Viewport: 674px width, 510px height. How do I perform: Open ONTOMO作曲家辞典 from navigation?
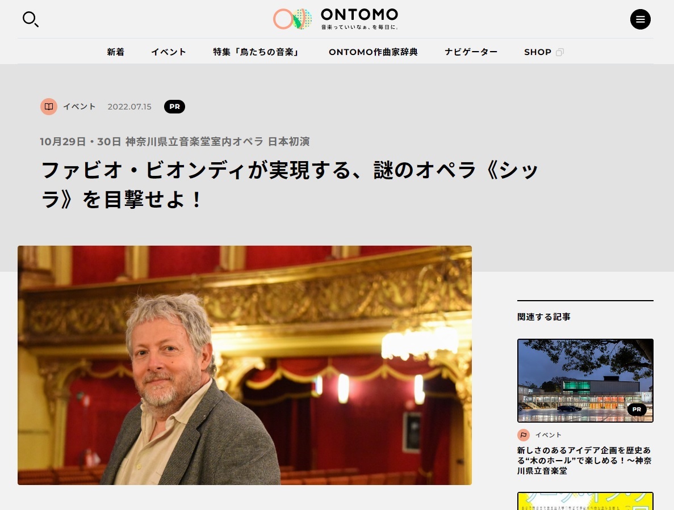click(373, 52)
